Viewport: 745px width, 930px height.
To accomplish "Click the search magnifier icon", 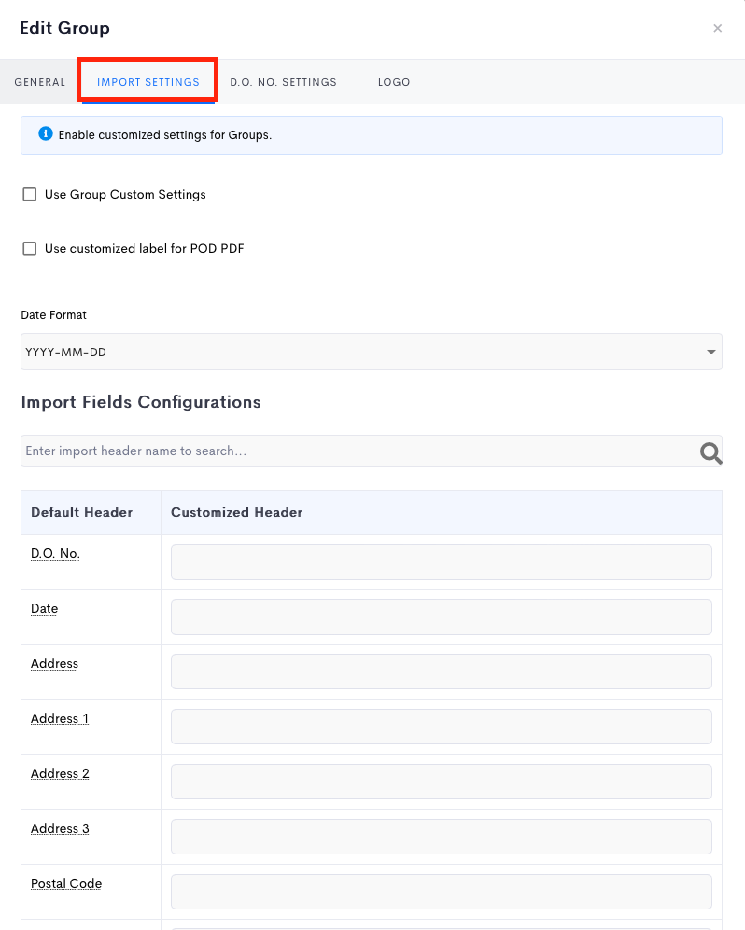I will [710, 452].
